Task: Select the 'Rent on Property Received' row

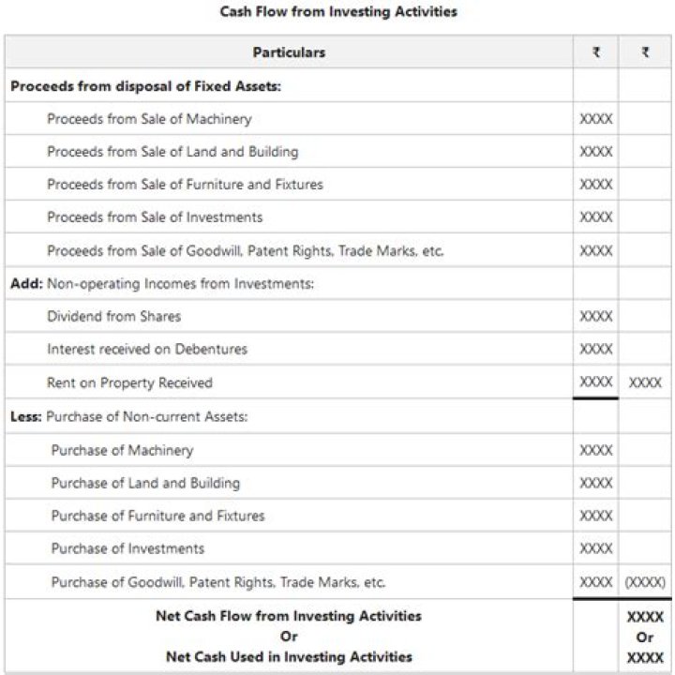Action: click(x=129, y=382)
